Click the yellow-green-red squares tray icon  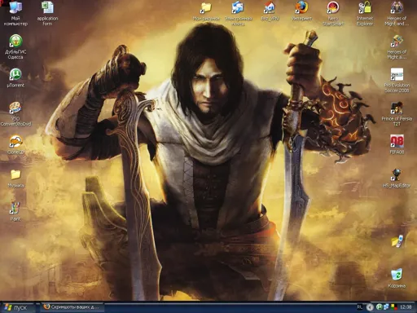(393, 307)
